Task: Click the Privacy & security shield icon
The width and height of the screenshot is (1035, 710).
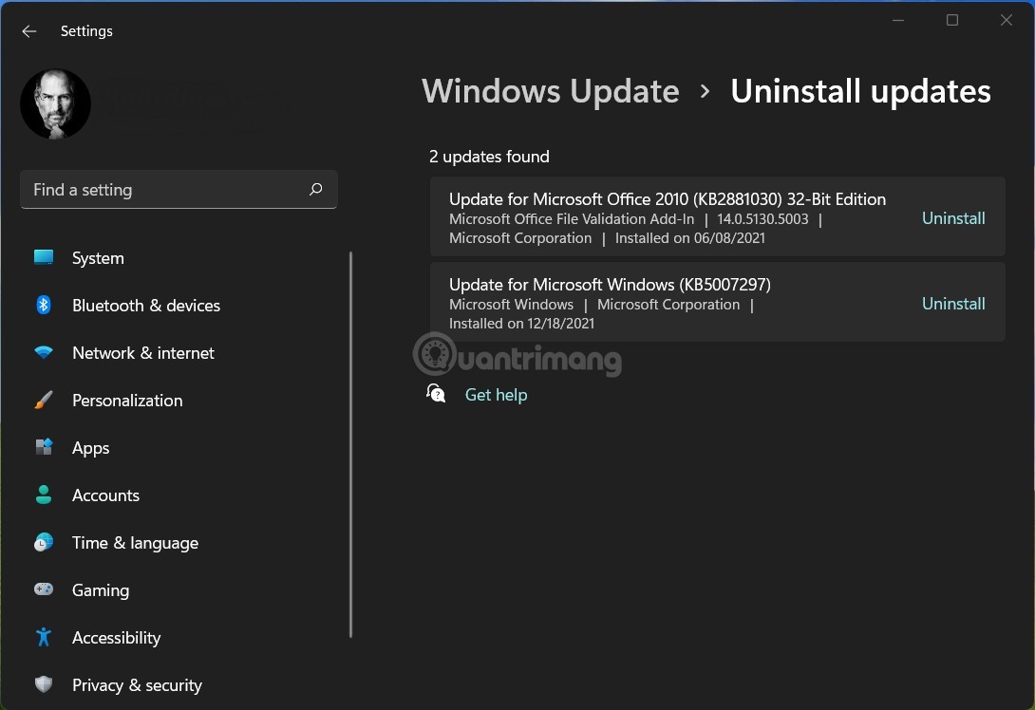Action: [44, 684]
